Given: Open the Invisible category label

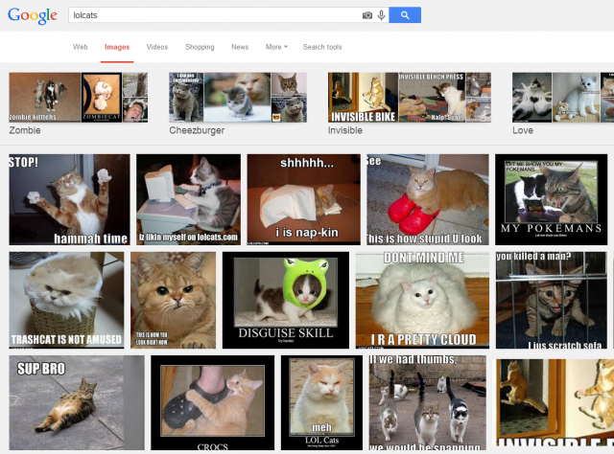Looking at the screenshot, I should tap(345, 130).
